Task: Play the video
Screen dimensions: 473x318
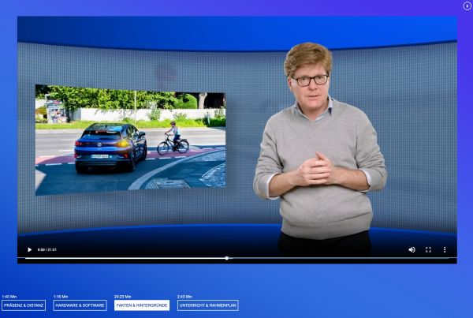Action: pos(30,249)
